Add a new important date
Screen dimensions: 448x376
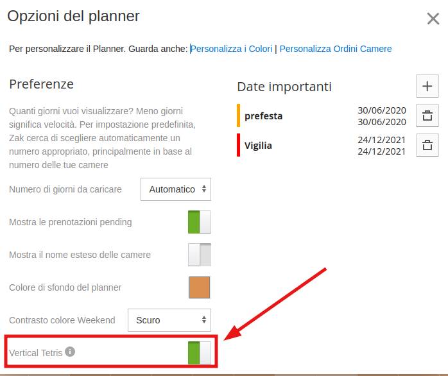[x=427, y=86]
